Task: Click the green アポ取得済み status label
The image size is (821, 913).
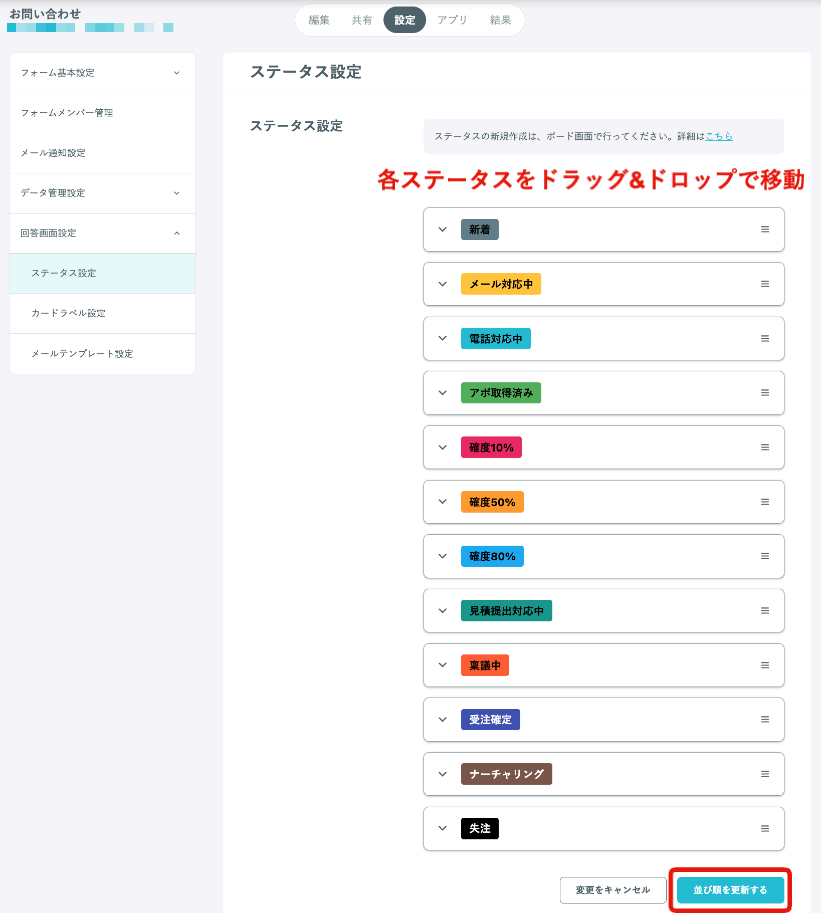Action: [x=501, y=393]
